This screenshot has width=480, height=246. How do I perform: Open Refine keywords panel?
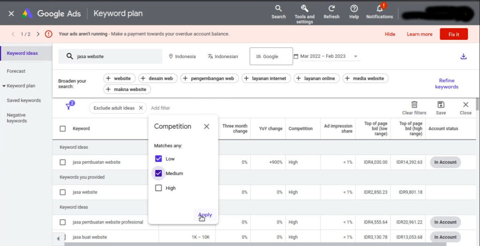447,84
